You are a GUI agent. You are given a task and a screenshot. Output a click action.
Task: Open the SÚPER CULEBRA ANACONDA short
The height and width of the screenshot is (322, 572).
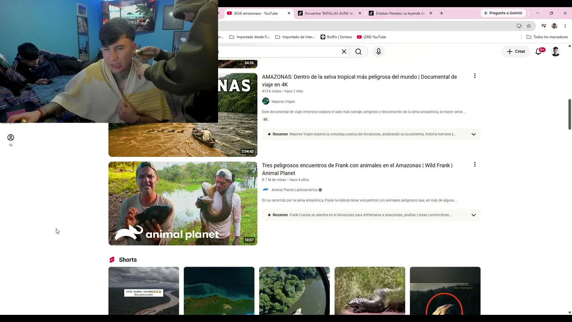tap(143, 291)
